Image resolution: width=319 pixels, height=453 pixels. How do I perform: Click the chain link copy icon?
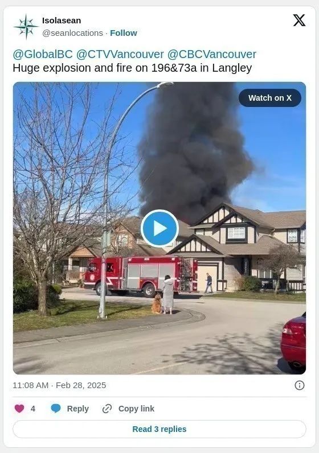click(x=107, y=409)
